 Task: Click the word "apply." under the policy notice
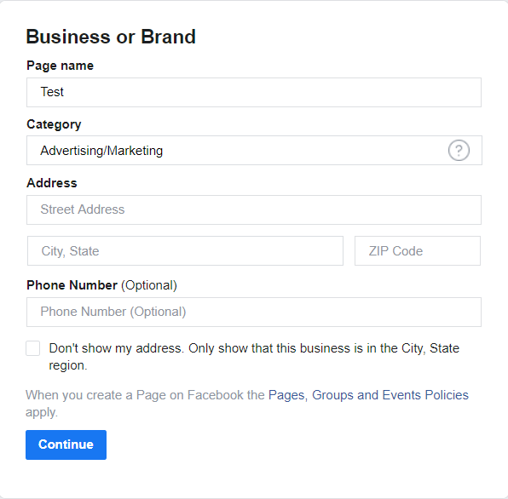click(x=42, y=413)
